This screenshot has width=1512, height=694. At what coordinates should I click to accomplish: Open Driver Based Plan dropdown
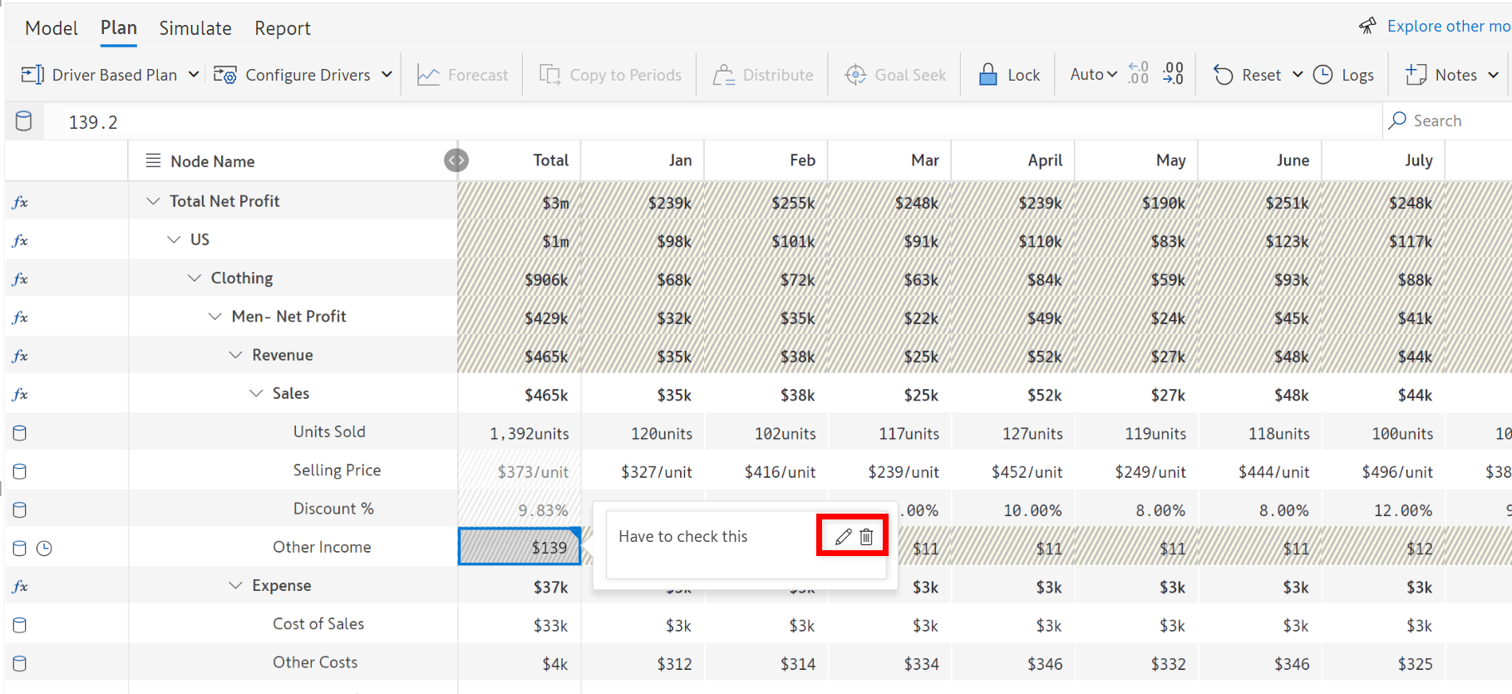(x=193, y=75)
